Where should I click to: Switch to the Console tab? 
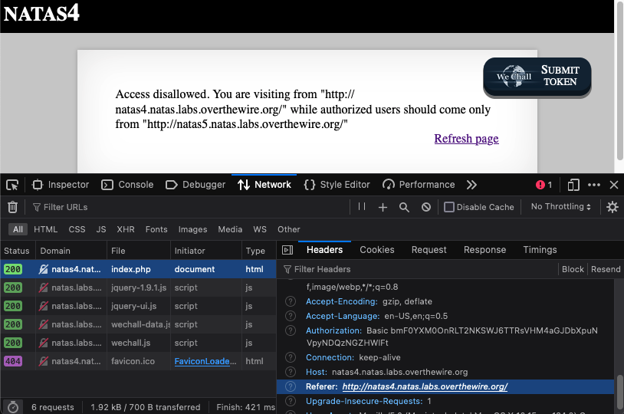[x=127, y=185]
